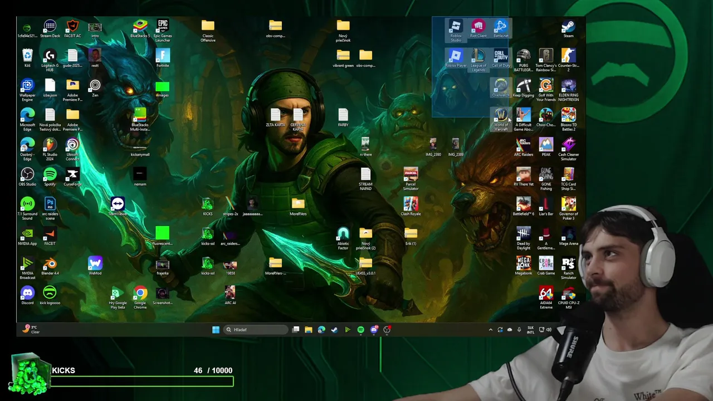Screen dimensions: 713x401
Task: Click the Hľadať taskbar search box
Action: 256,330
